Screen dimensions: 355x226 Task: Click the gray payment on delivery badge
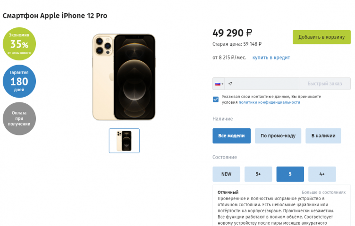click(x=19, y=118)
